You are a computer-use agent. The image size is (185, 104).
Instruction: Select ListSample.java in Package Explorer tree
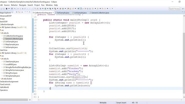12,42
